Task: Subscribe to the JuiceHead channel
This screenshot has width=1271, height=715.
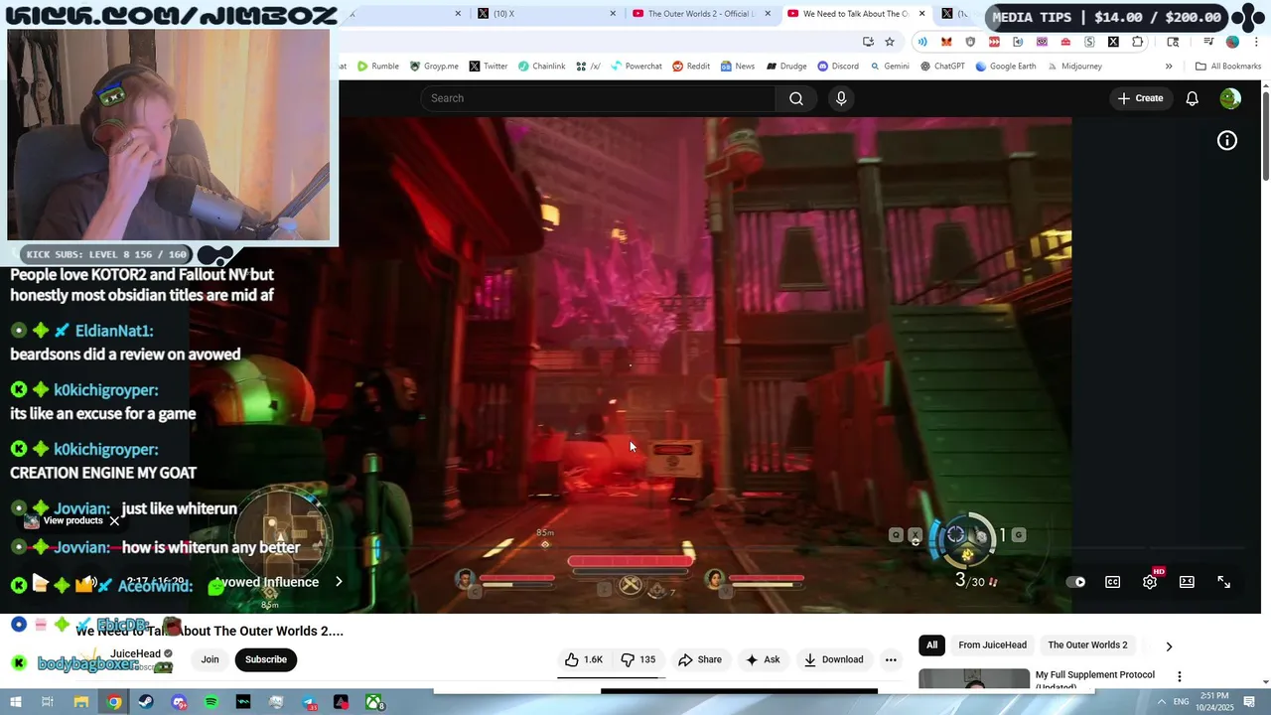Action: click(x=265, y=659)
